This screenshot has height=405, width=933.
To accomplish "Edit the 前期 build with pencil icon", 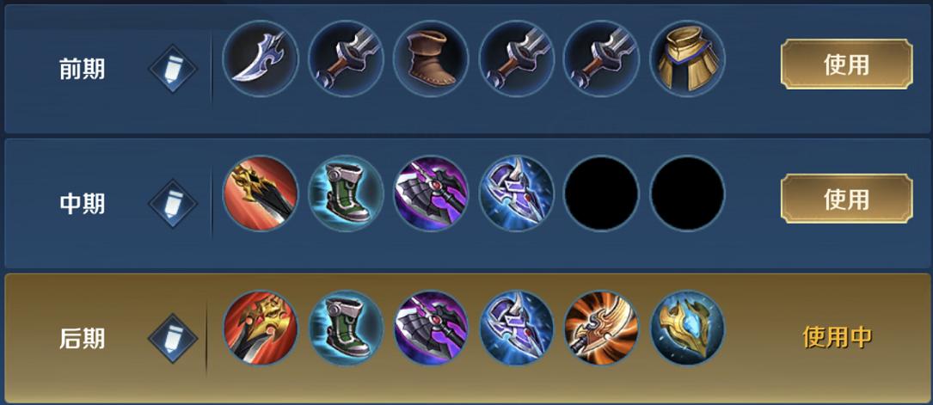I will click(173, 69).
